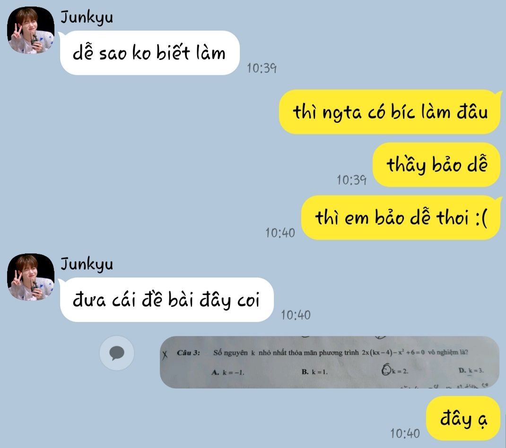The height and width of the screenshot is (448, 506).
Task: Open Junkyu's second profile avatar
Action: pyautogui.click(x=31, y=277)
